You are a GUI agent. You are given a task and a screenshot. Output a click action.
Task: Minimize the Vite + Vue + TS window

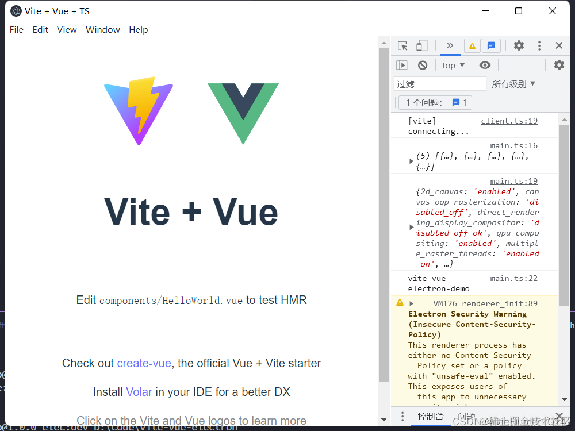tap(485, 11)
